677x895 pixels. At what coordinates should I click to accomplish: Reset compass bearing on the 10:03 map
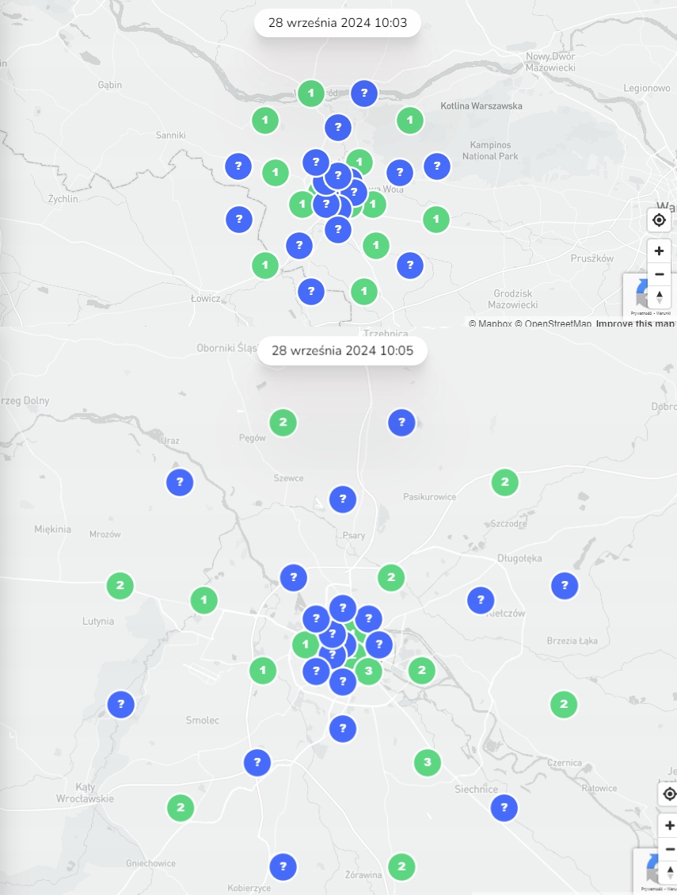tap(659, 296)
